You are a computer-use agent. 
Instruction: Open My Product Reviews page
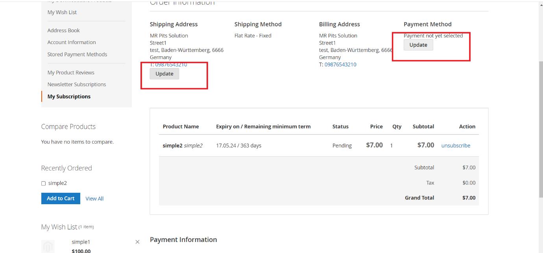[71, 72]
